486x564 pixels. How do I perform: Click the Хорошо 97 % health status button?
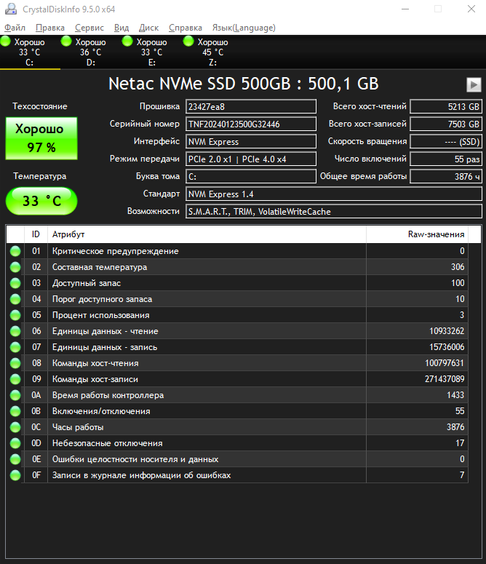[41, 138]
